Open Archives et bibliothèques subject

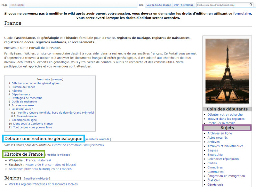(225, 146)
